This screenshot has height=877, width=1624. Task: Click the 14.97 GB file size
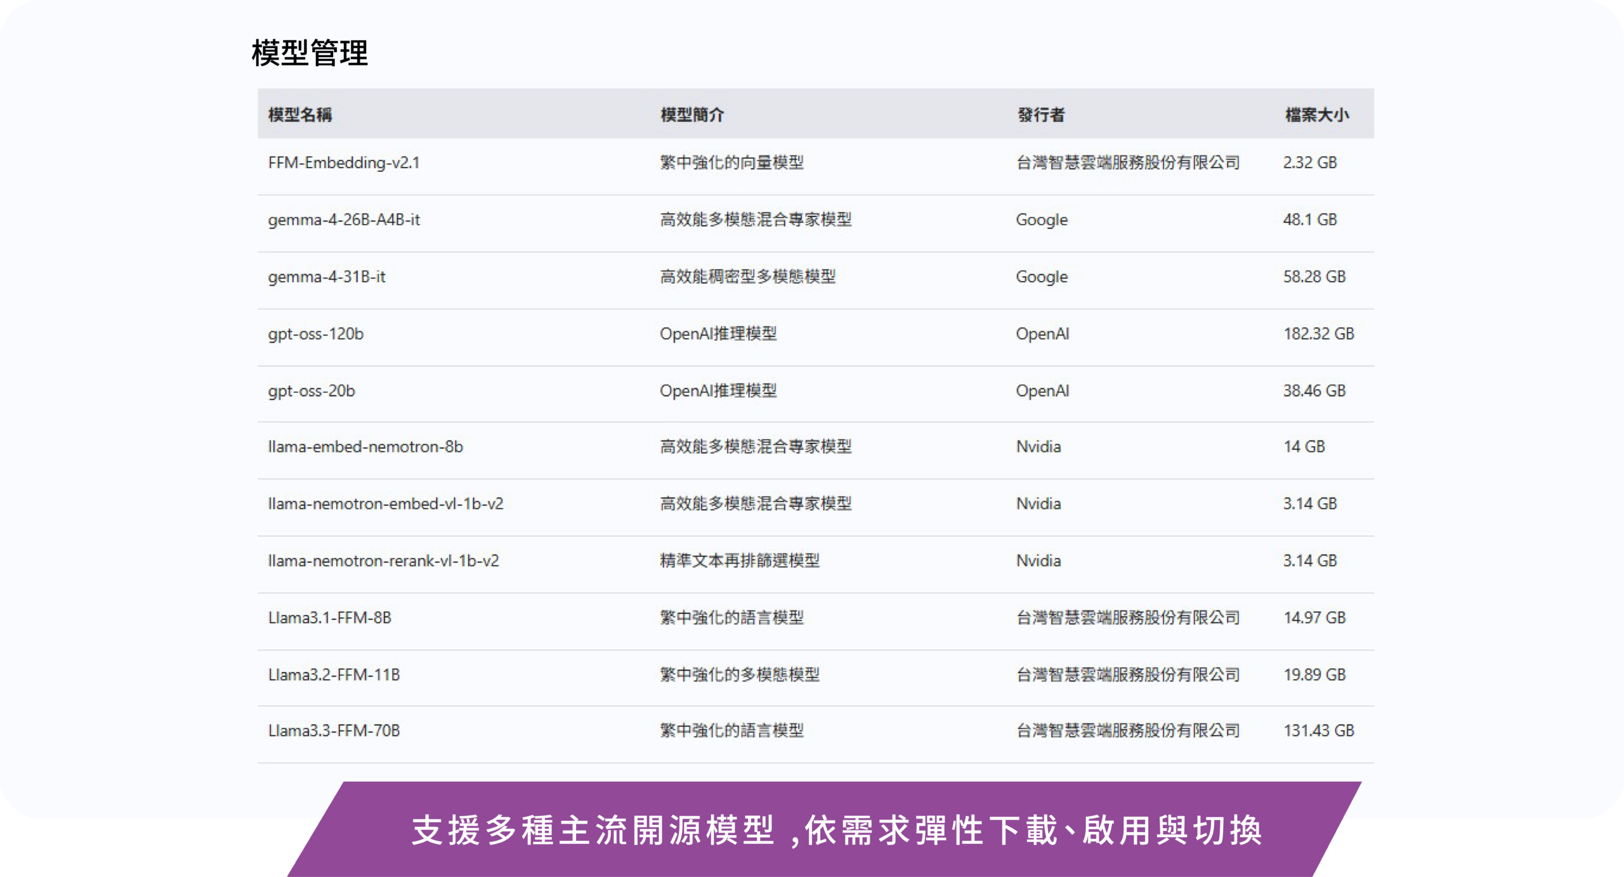(x=1314, y=617)
